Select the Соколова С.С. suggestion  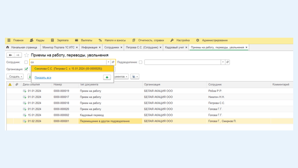coord(68,69)
